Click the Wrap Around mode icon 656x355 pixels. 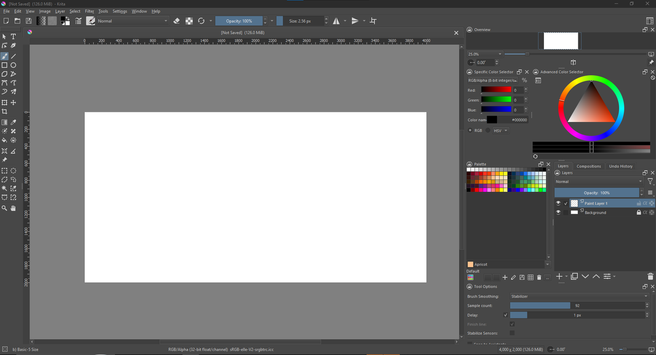(x=373, y=21)
